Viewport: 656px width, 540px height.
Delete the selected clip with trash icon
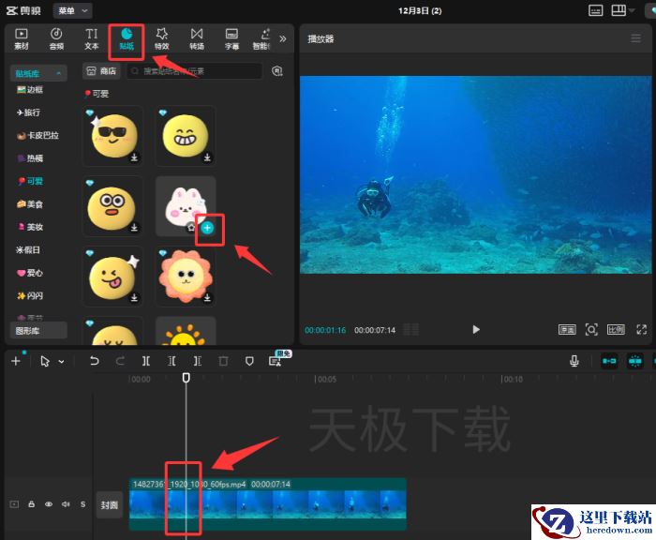(223, 361)
